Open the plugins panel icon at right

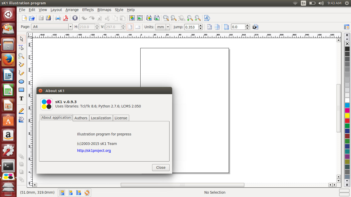tap(347, 27)
